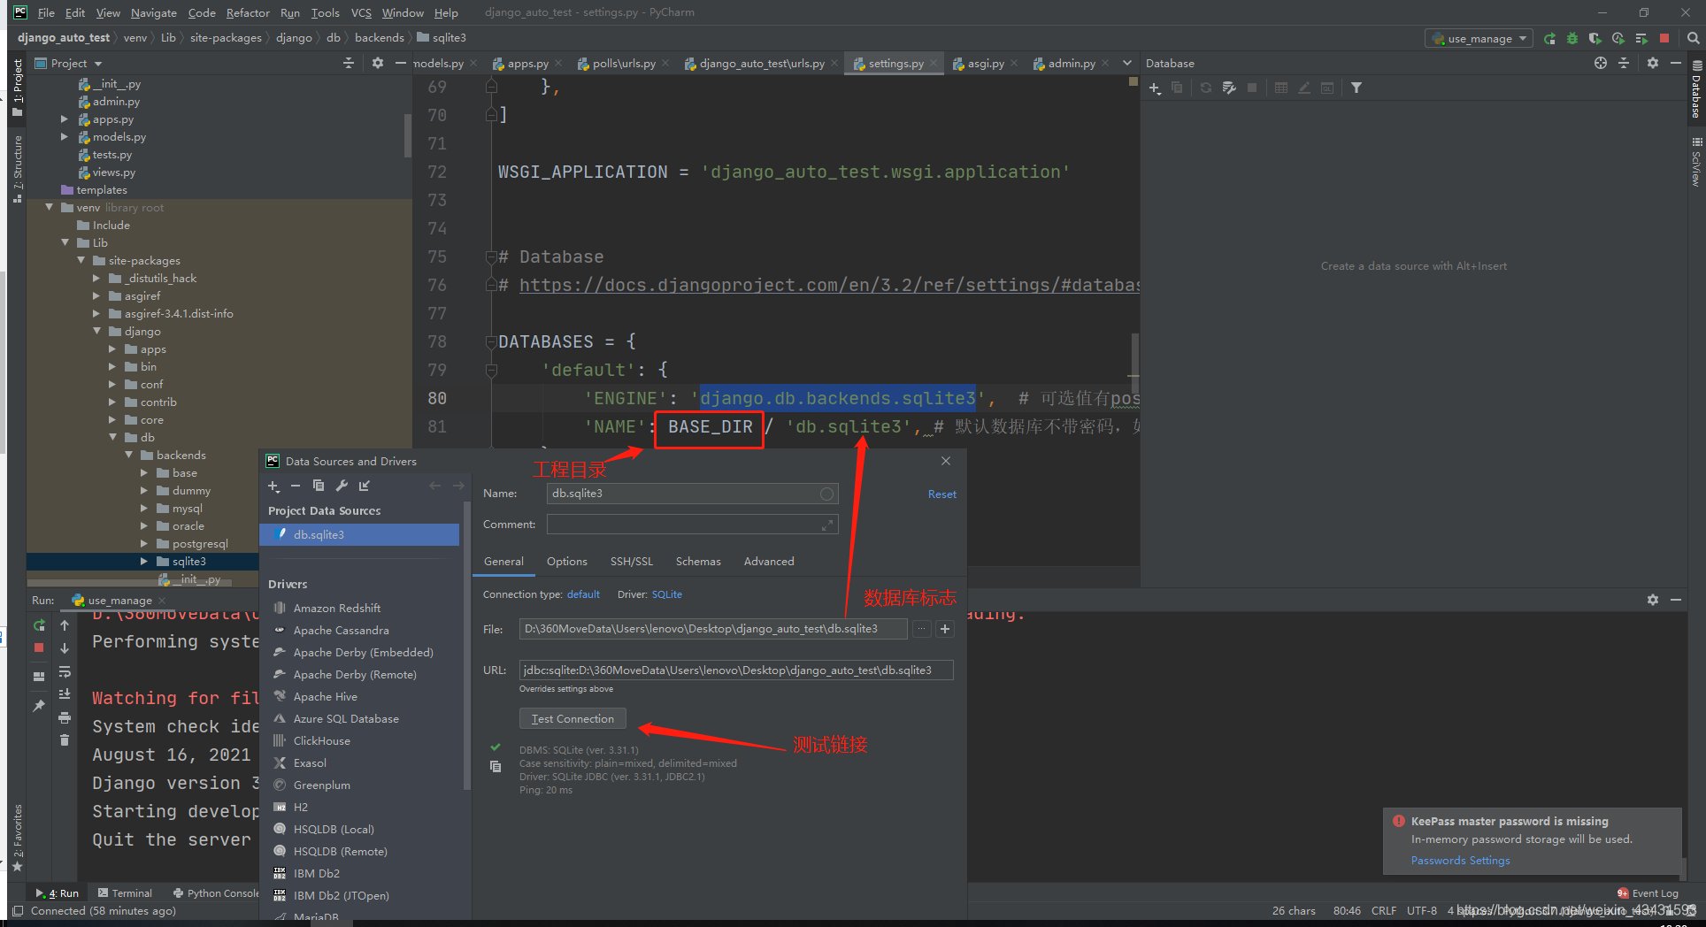Open the Navigate menu
The height and width of the screenshot is (927, 1706).
[154, 13]
